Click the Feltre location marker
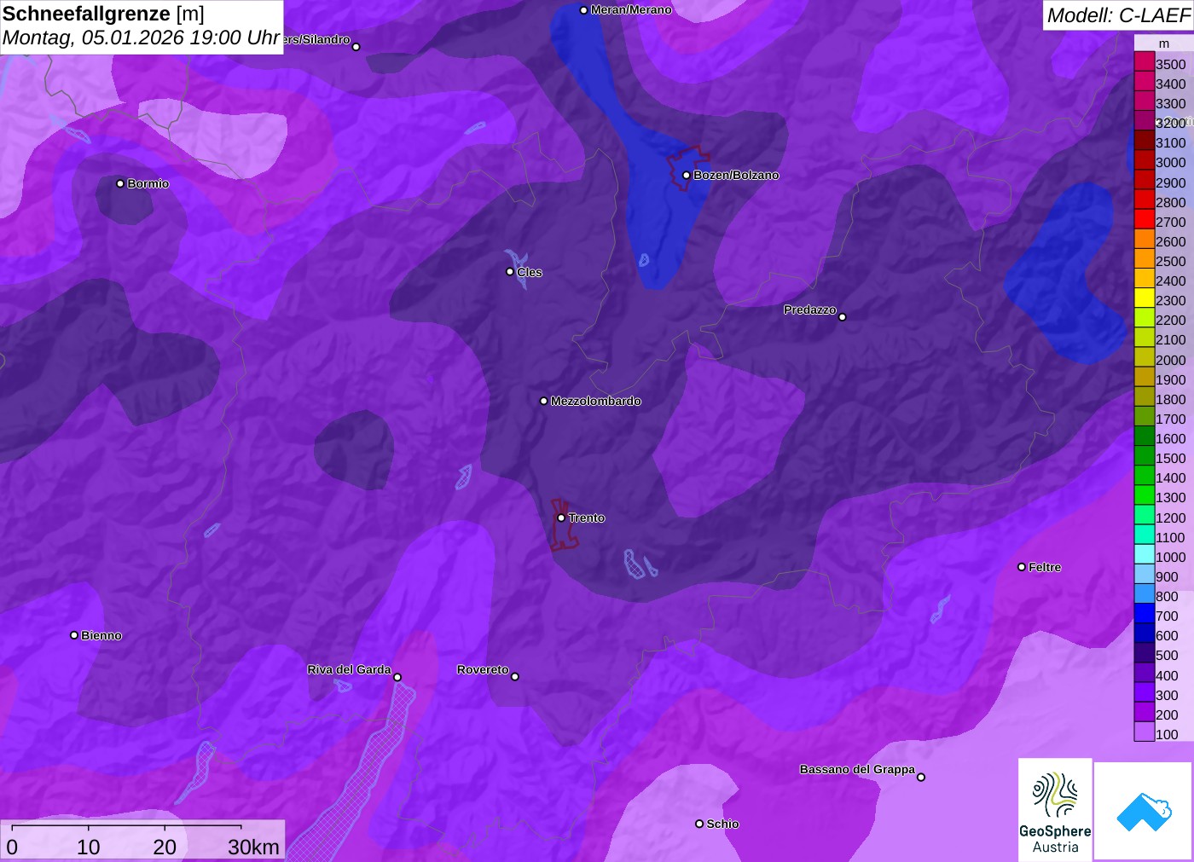1194x862 pixels. coord(1022,567)
